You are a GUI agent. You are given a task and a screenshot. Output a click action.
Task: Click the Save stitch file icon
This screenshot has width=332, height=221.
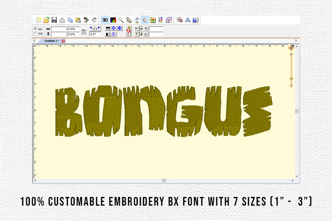(x=195, y=20)
